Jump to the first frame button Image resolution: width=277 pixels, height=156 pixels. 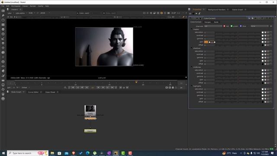(x=73, y=88)
